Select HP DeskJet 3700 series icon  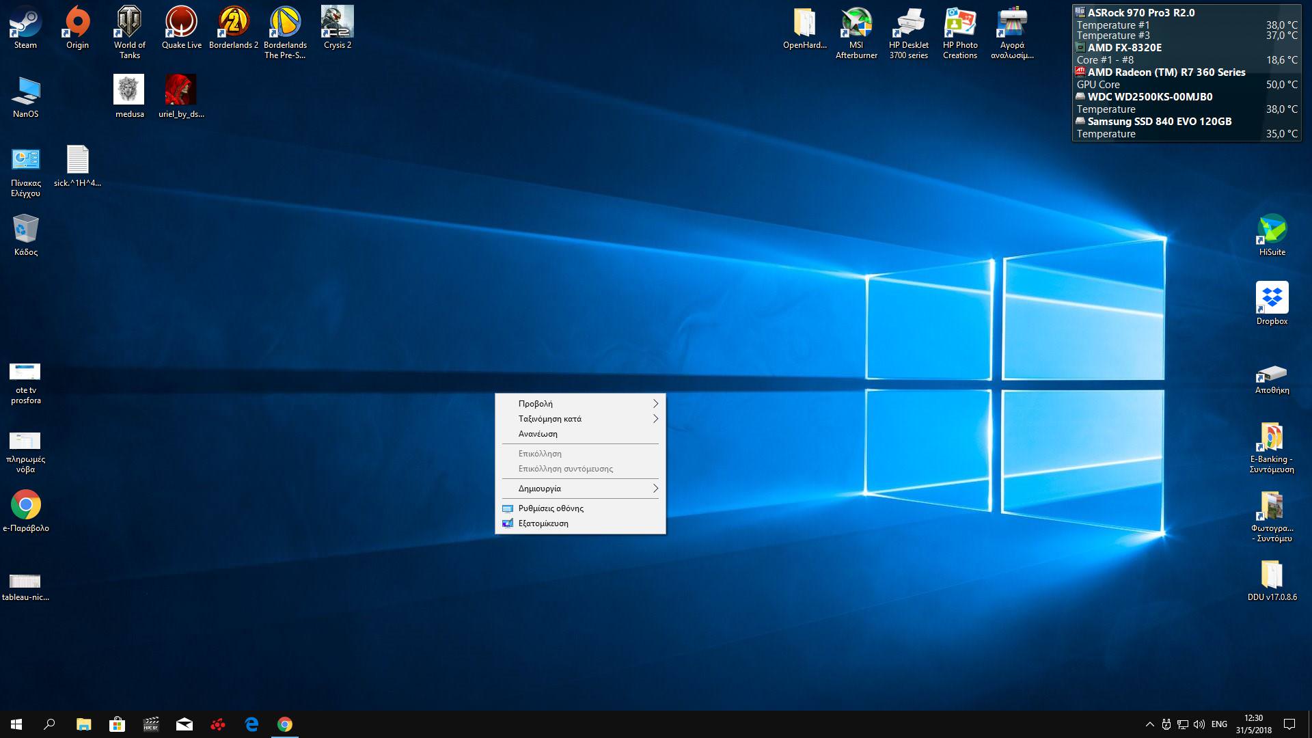908,32
